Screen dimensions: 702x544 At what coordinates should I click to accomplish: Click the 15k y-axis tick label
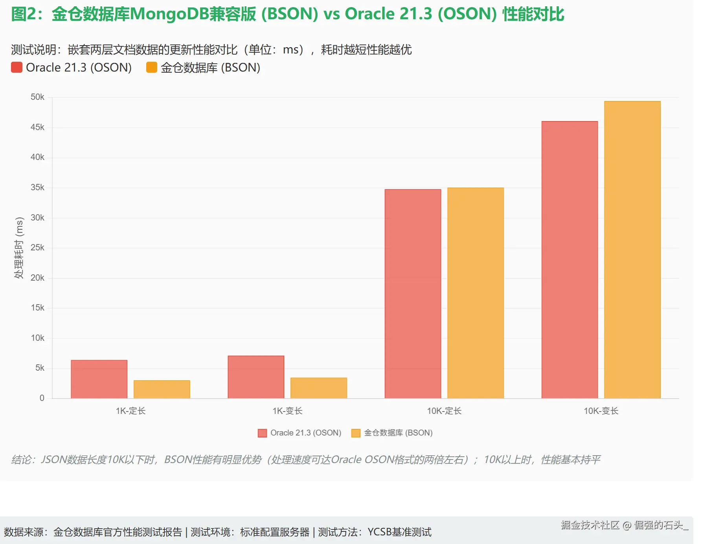pyautogui.click(x=37, y=307)
